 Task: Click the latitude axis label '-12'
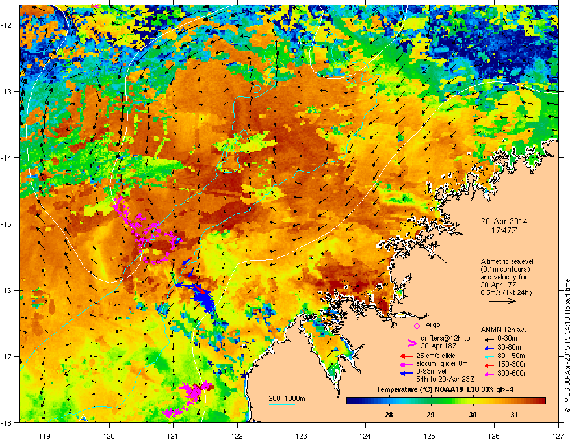click(x=7, y=25)
